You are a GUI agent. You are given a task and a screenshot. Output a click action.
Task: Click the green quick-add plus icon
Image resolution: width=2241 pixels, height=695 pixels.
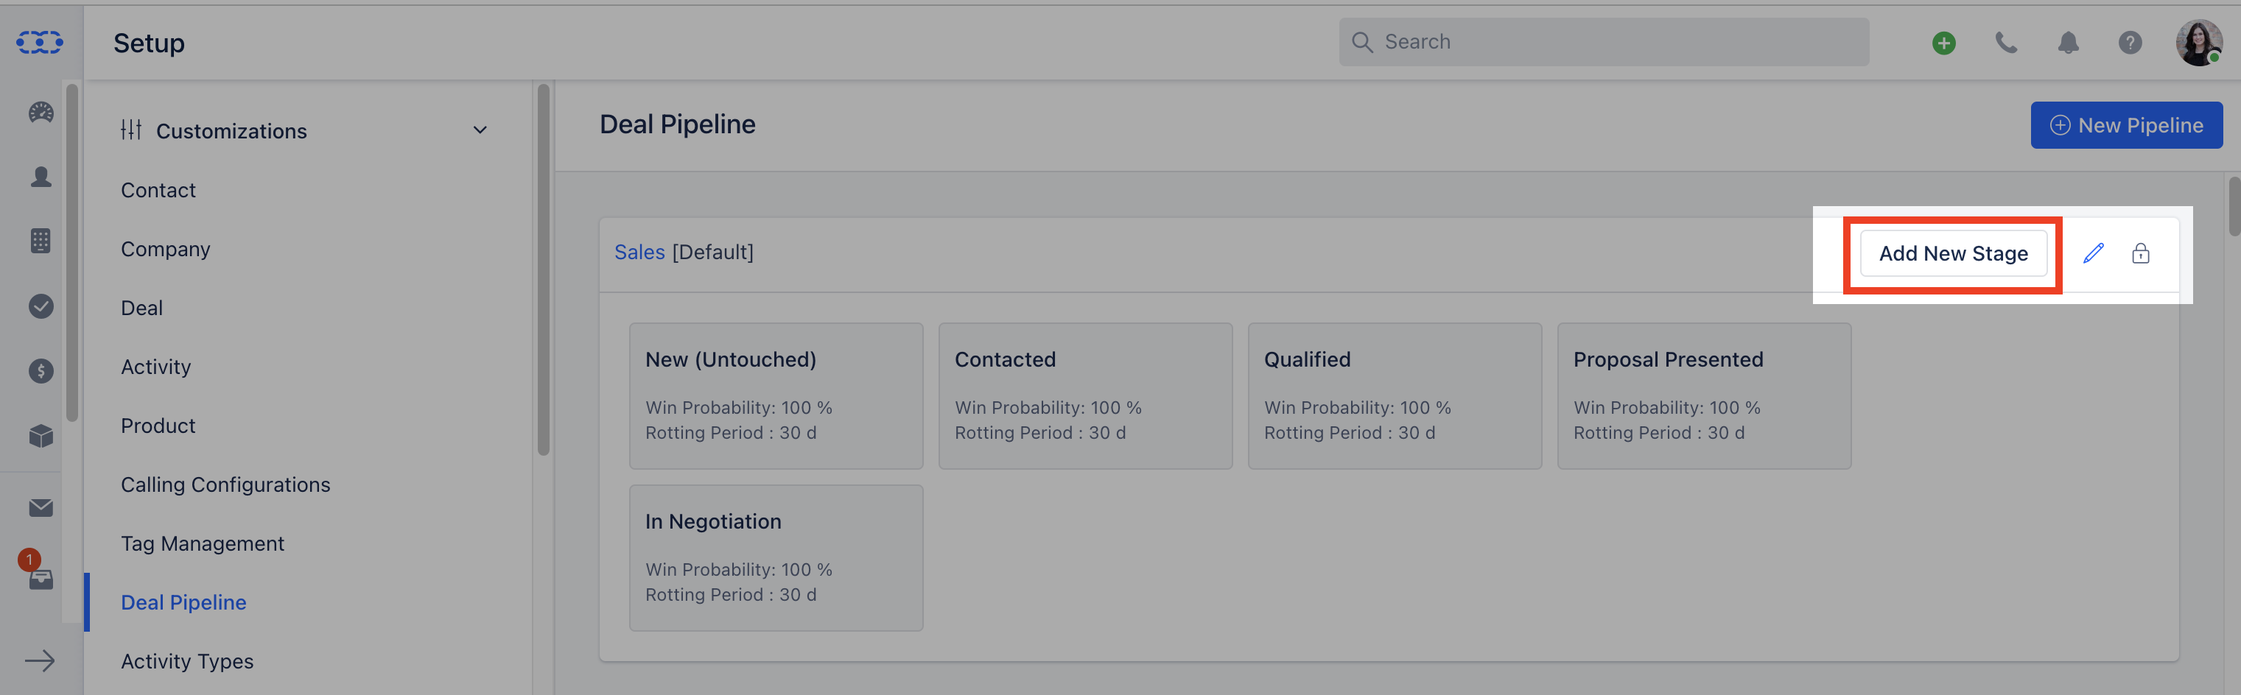[1943, 43]
